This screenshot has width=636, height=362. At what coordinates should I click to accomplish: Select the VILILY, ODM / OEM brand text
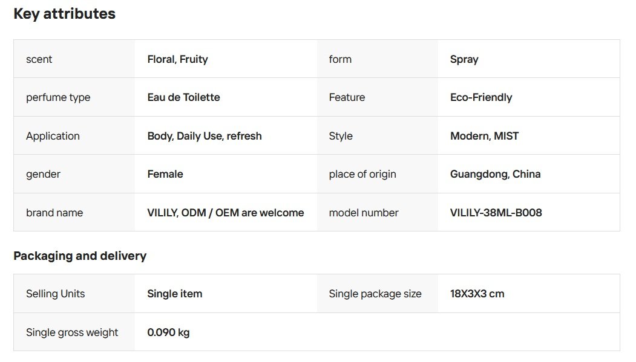225,213
